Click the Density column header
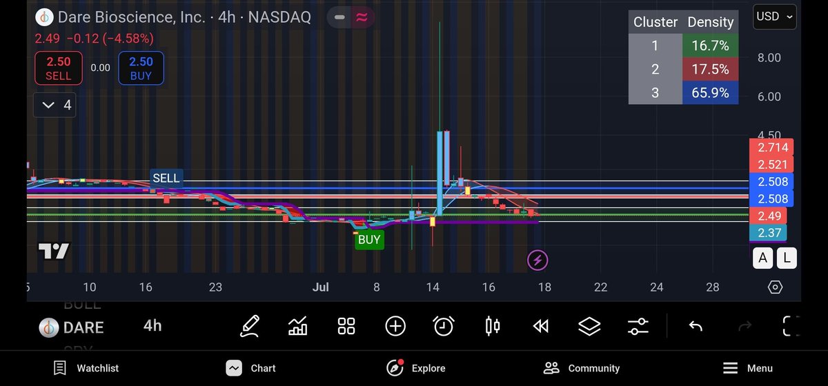 click(710, 22)
